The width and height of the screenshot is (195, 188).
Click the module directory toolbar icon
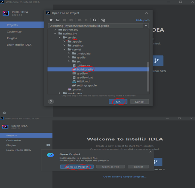(71, 20)
